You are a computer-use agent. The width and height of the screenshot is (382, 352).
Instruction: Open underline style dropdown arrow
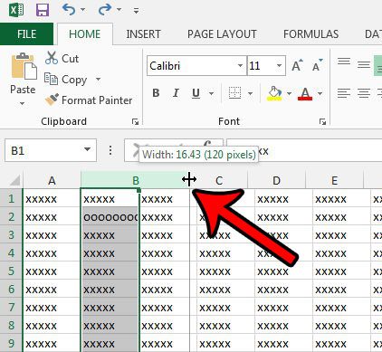click(x=212, y=93)
